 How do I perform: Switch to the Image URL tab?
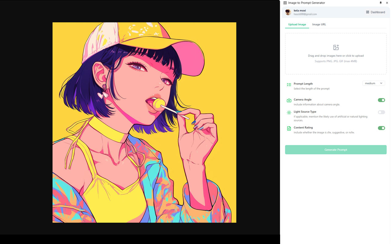319,24
